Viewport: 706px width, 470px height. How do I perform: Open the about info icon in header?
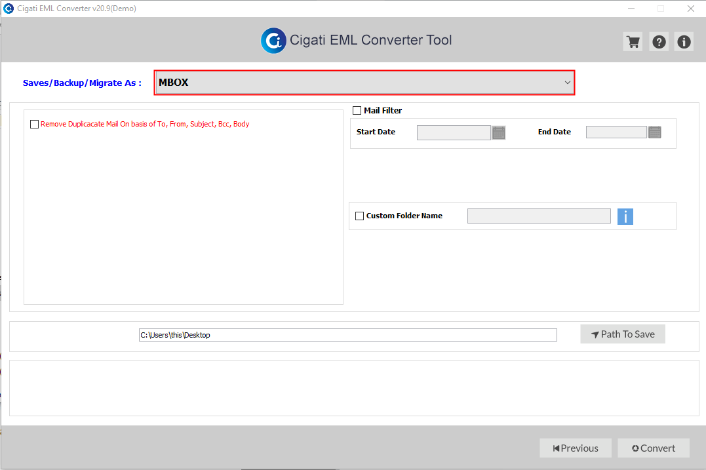pos(684,42)
